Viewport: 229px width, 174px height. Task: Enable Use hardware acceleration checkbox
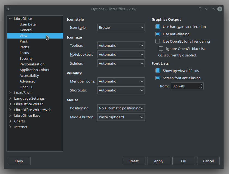tap(158, 27)
